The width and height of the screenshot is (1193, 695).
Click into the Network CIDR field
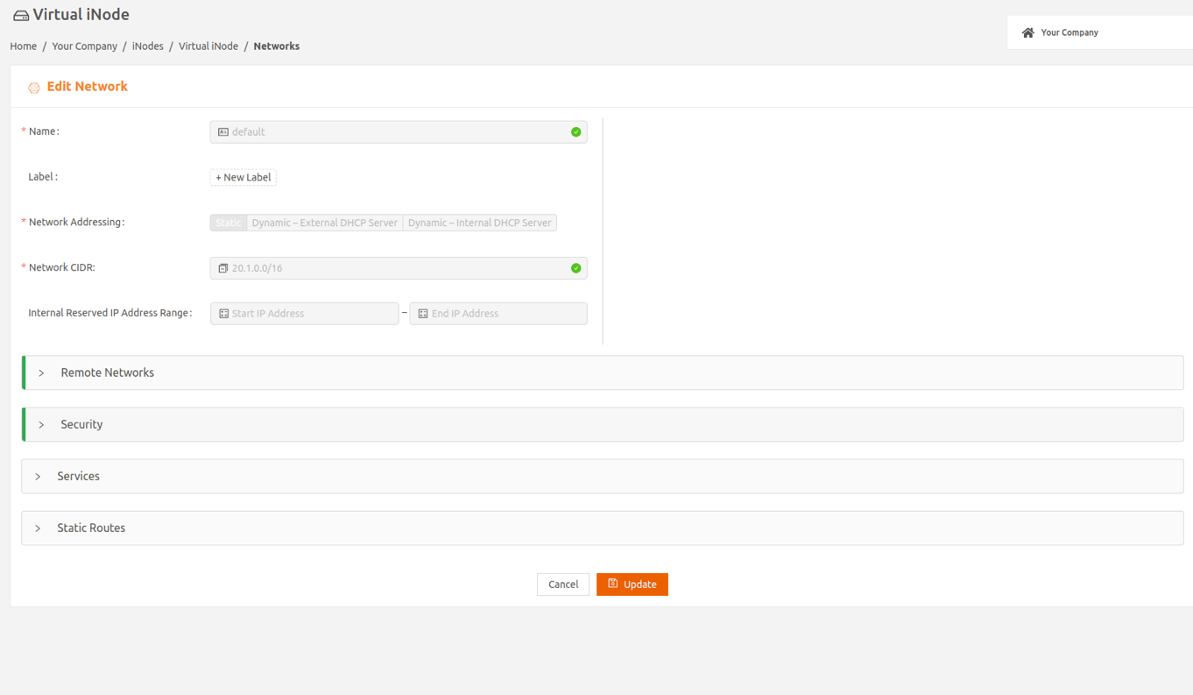399,268
